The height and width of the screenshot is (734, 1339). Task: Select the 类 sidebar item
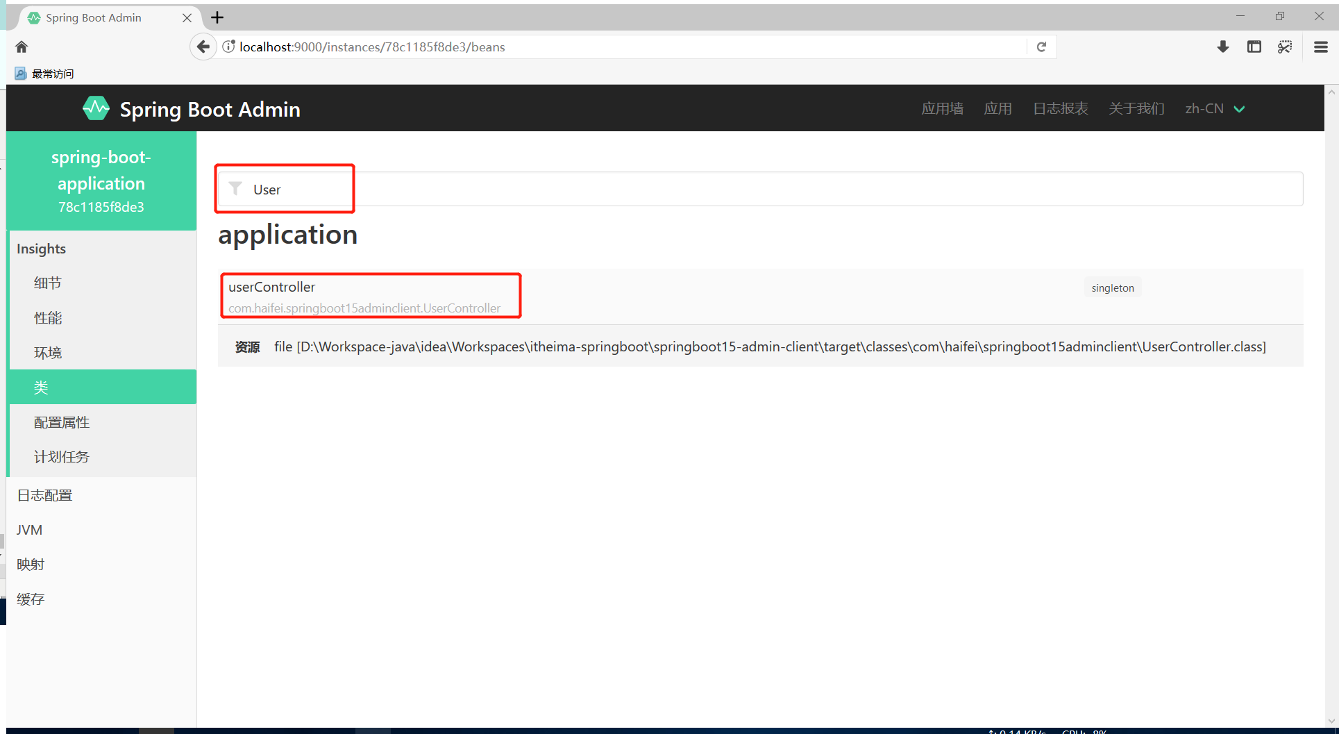tap(103, 387)
